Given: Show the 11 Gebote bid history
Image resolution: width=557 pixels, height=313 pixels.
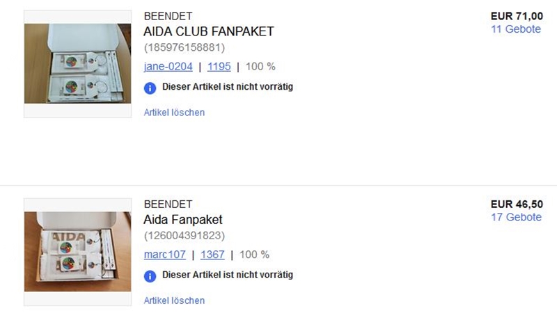Looking at the screenshot, I should (516, 29).
